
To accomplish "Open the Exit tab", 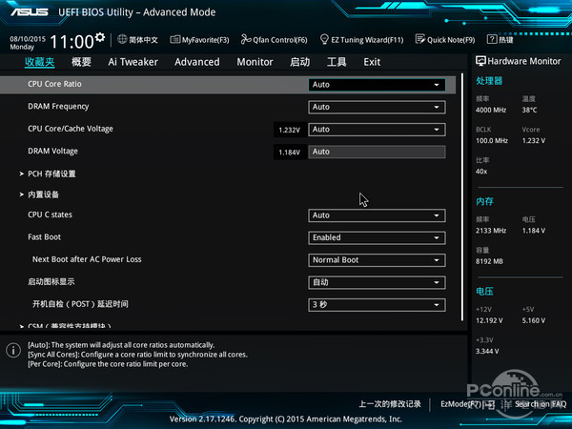I will click(372, 62).
